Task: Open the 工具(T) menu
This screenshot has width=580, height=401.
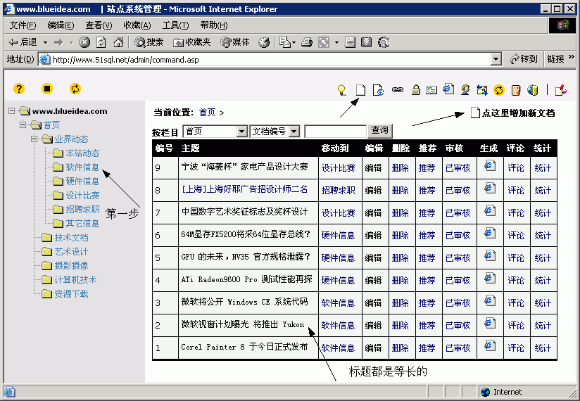Action: [x=175, y=25]
